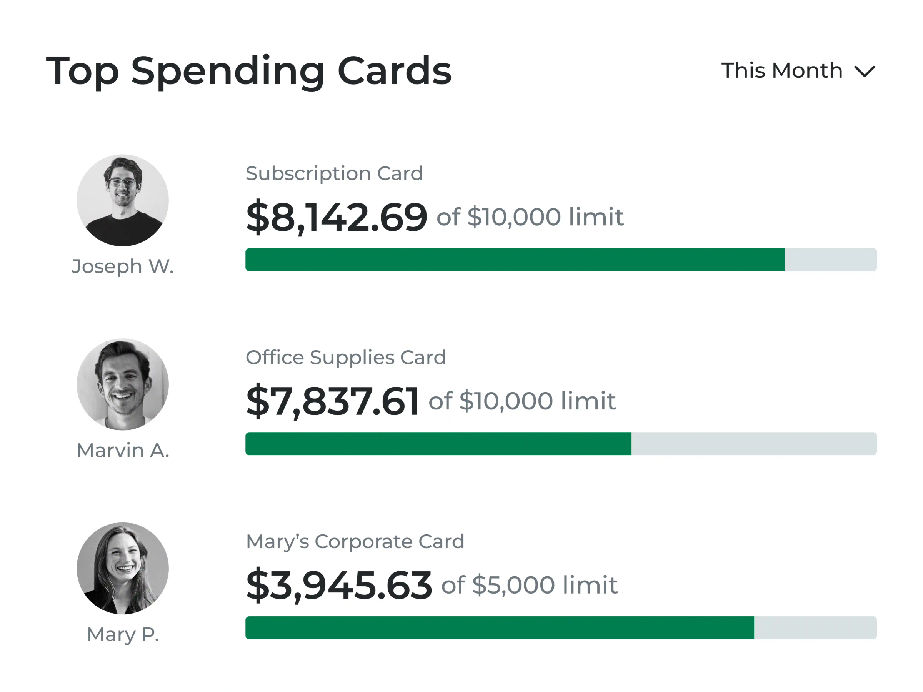The image size is (923, 692).
Task: Open the Office Supplies Card details
Action: tap(346, 357)
